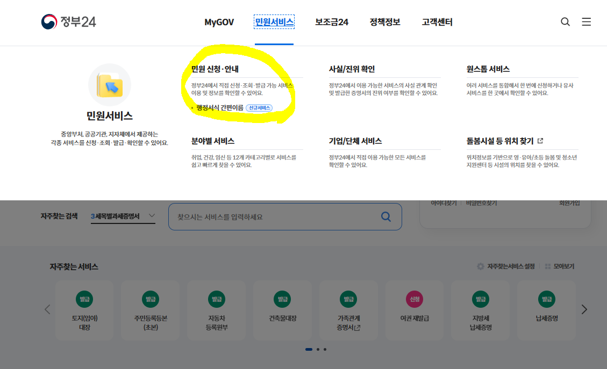607x369 pixels.
Task: Select the third carousel page dot
Action: tap(325, 349)
